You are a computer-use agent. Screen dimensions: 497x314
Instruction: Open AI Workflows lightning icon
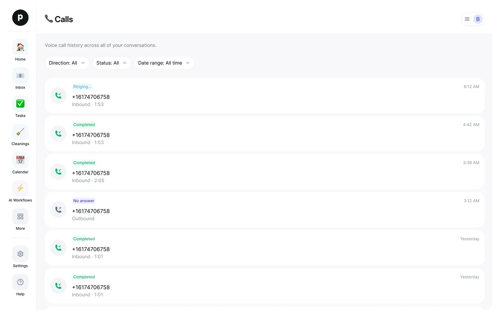(x=20, y=188)
